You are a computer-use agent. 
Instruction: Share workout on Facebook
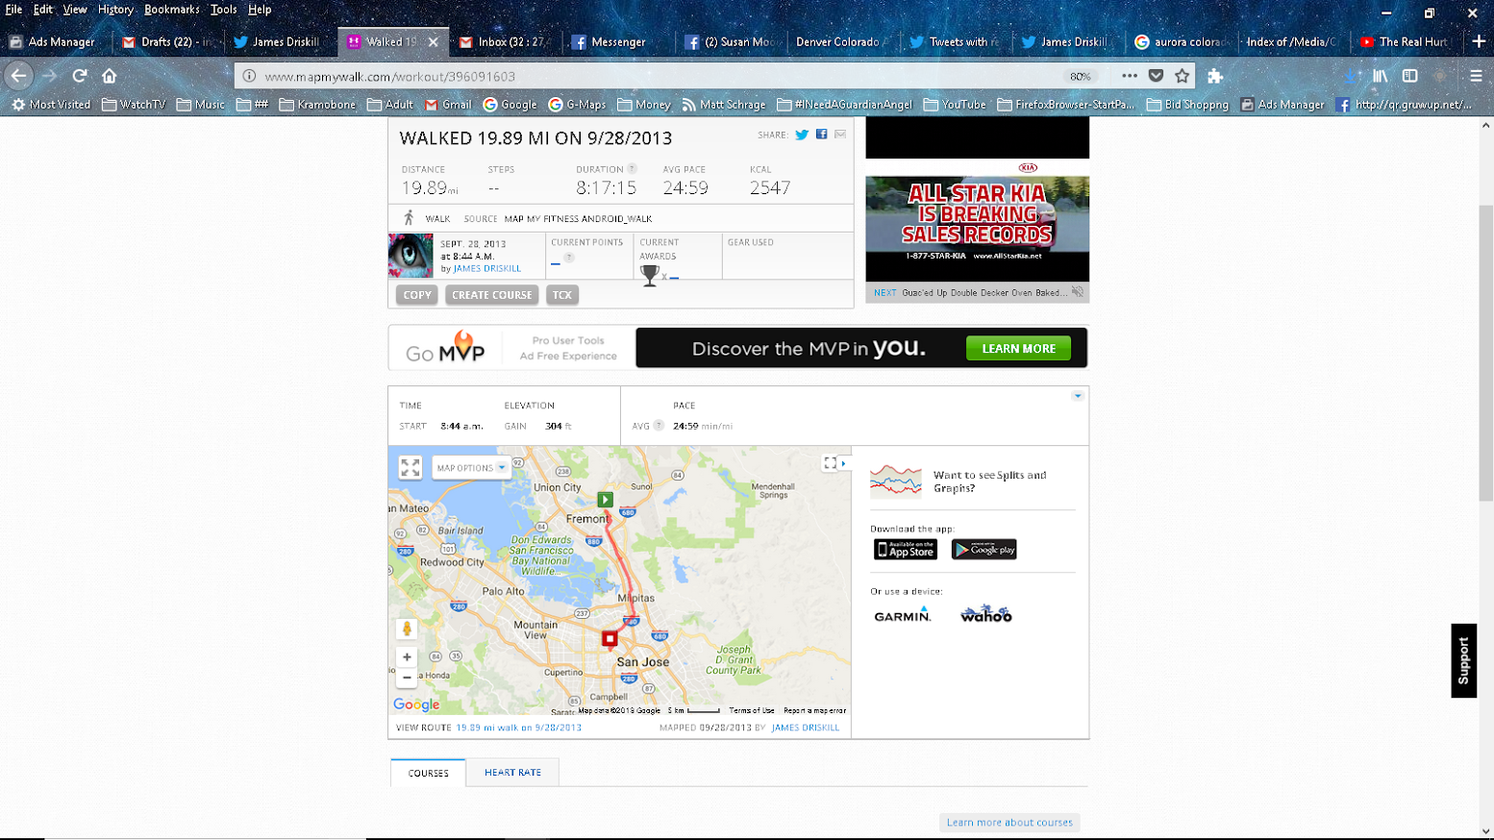click(822, 135)
